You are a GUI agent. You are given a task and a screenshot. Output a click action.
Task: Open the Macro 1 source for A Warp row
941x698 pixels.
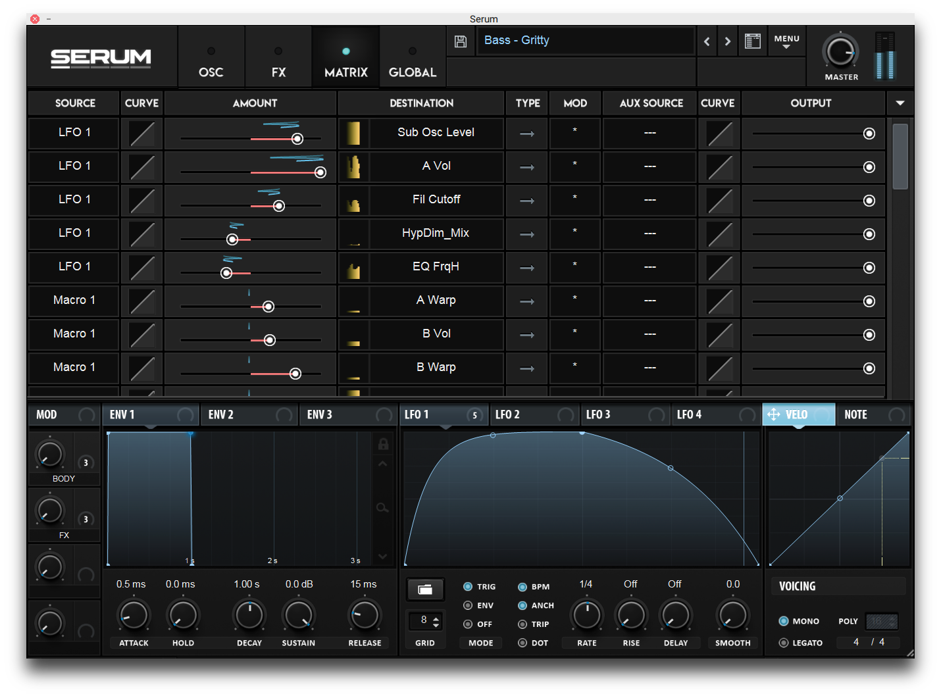(74, 301)
